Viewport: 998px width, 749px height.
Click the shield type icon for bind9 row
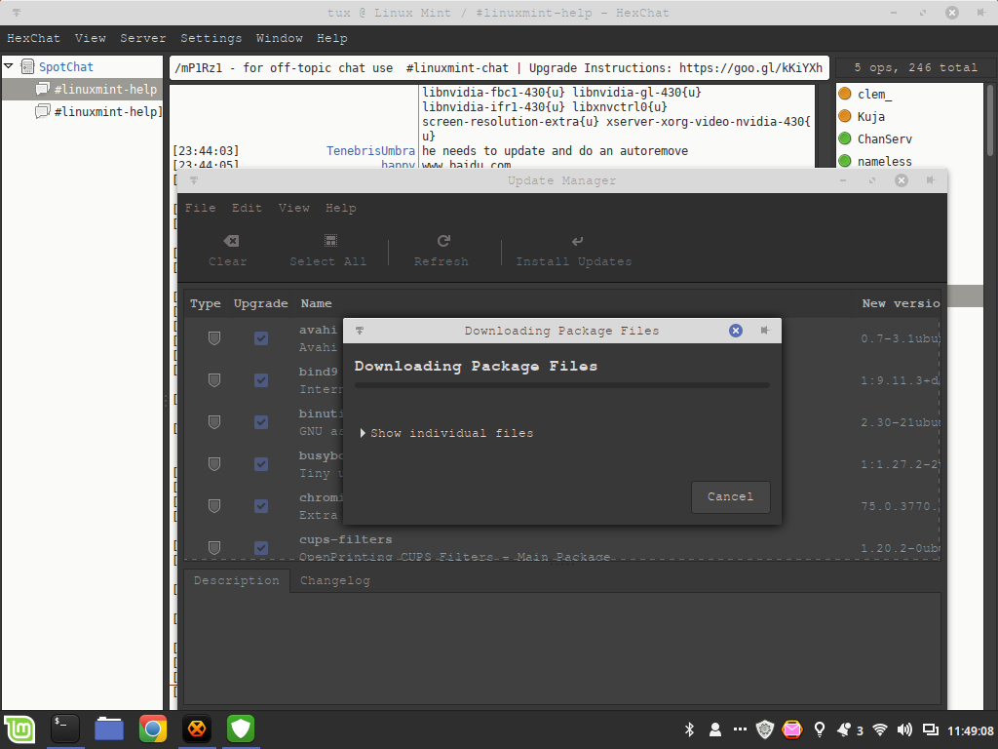[214, 380]
